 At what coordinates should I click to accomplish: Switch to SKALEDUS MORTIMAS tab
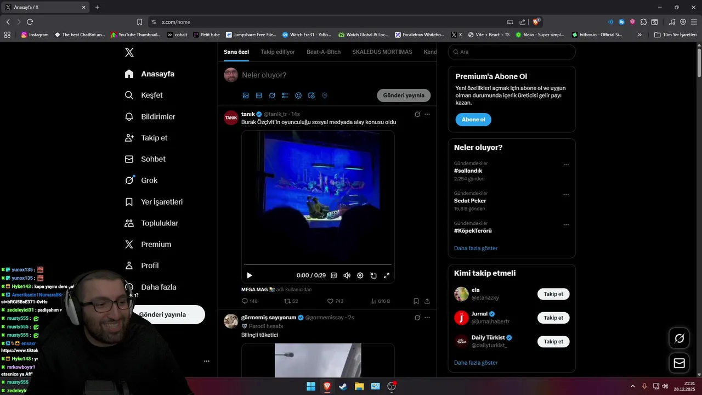pyautogui.click(x=382, y=52)
